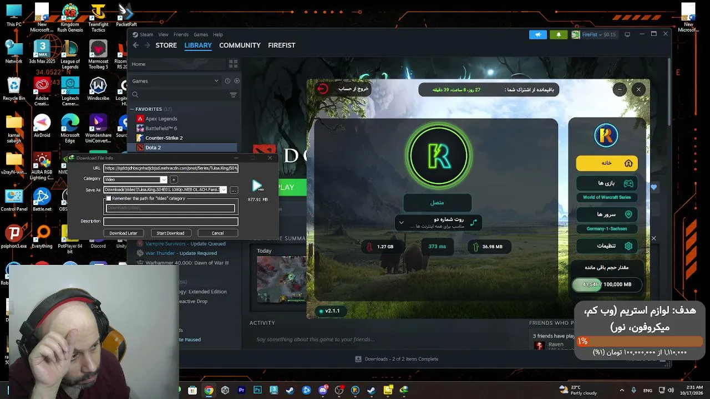
Task: Expand the Save As path dropdown
Action: [224, 190]
